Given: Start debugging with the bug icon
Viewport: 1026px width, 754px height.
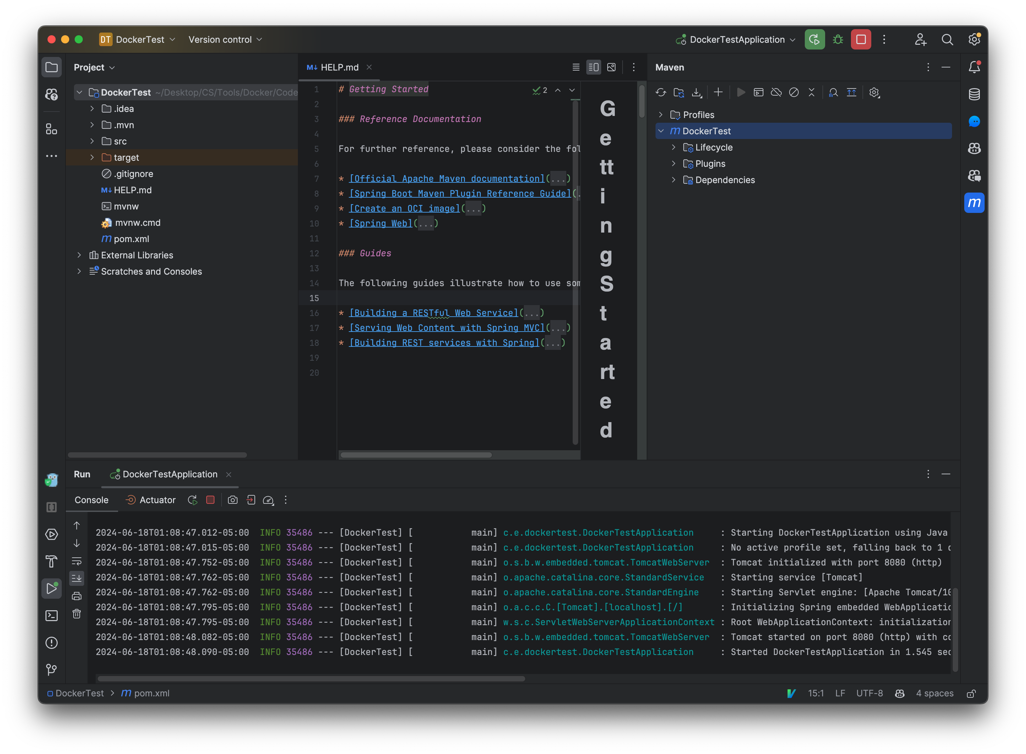Looking at the screenshot, I should point(838,40).
